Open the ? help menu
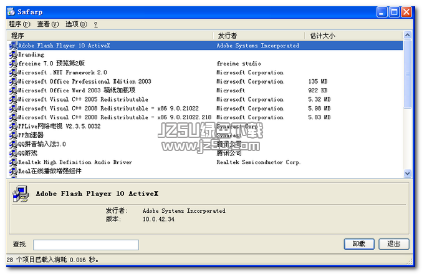The image size is (422, 274). (96, 24)
